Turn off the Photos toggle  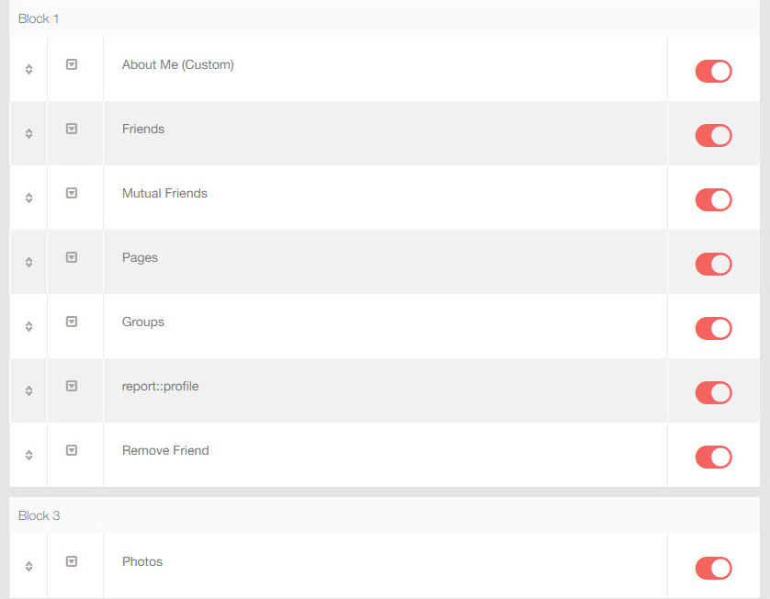(713, 568)
